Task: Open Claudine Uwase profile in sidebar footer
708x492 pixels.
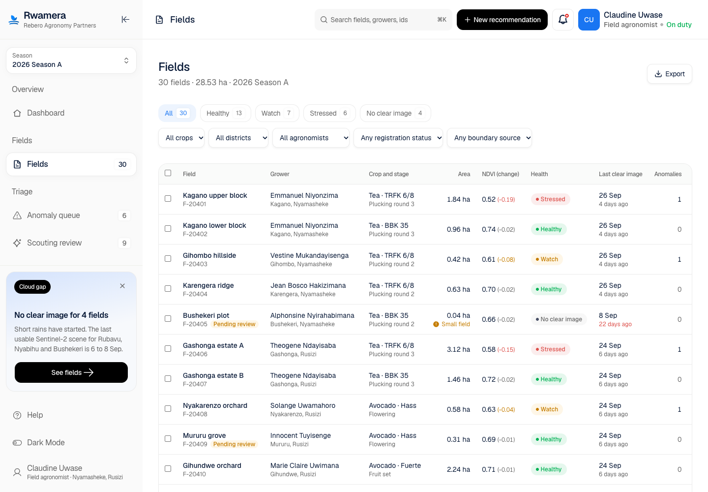Action: click(71, 472)
